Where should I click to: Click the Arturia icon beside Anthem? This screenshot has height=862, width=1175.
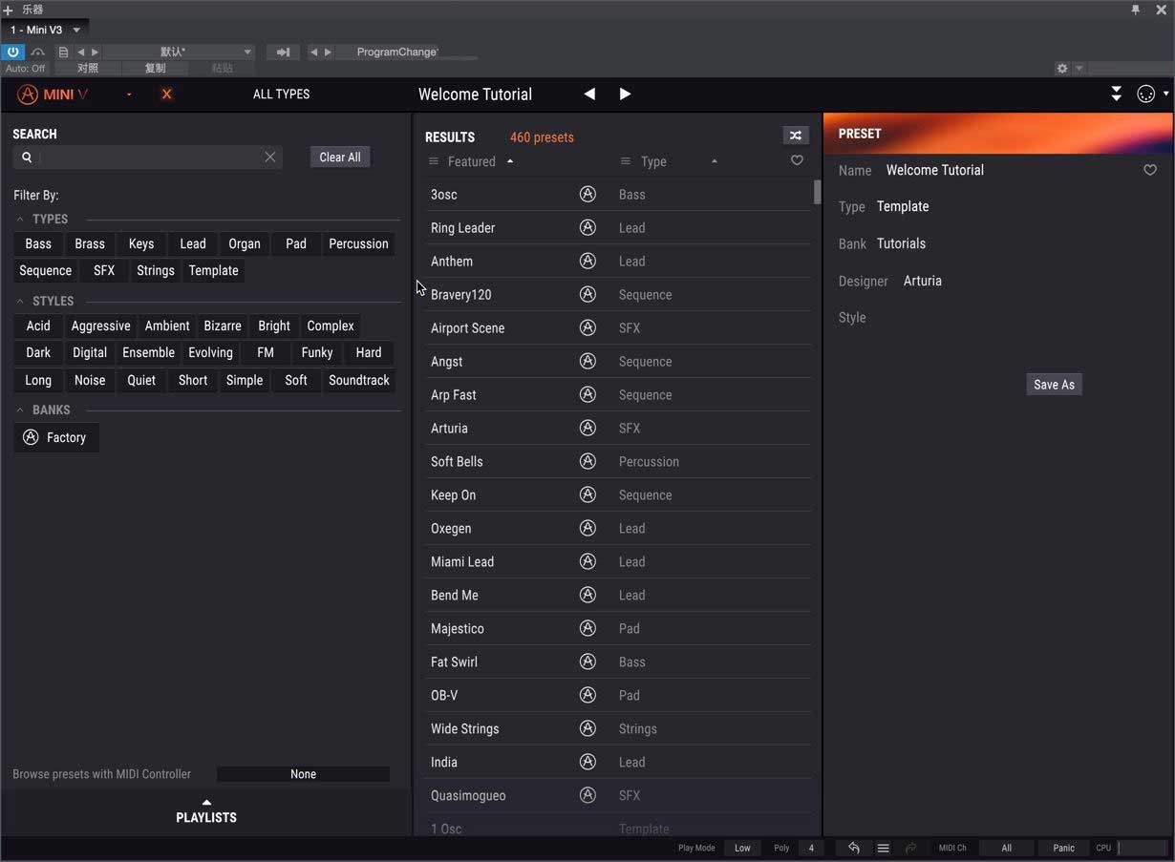click(587, 261)
